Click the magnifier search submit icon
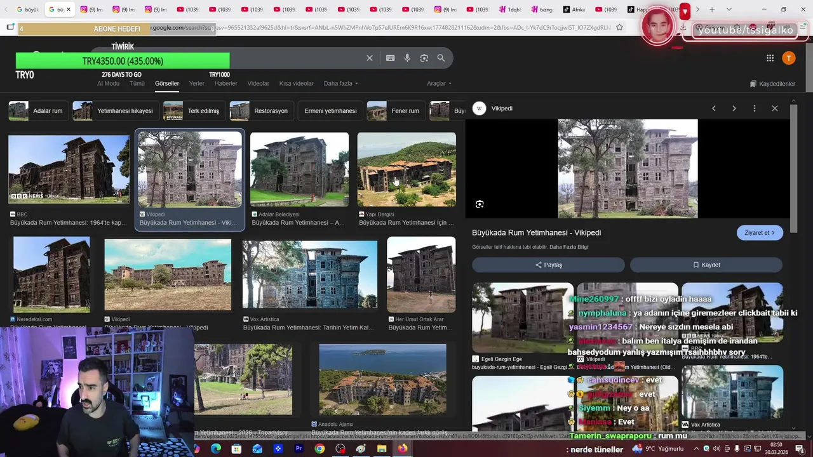Viewport: 813px width, 457px height. click(441, 58)
